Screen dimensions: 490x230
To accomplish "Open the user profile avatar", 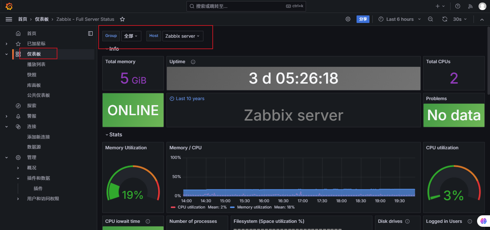I will [x=482, y=6].
